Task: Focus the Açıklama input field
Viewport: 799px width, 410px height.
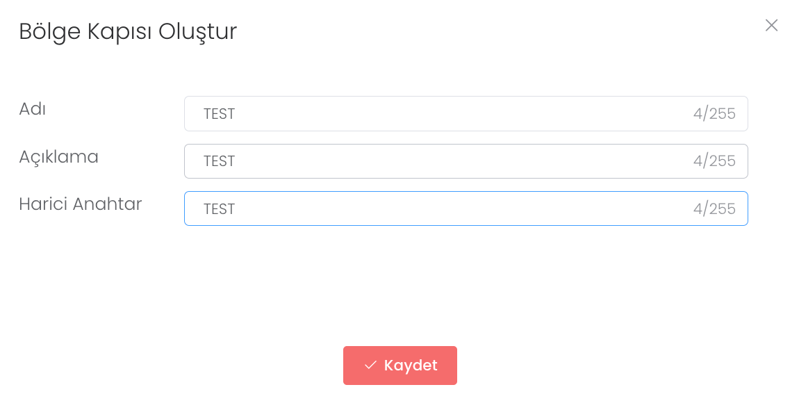Action: tap(445, 161)
